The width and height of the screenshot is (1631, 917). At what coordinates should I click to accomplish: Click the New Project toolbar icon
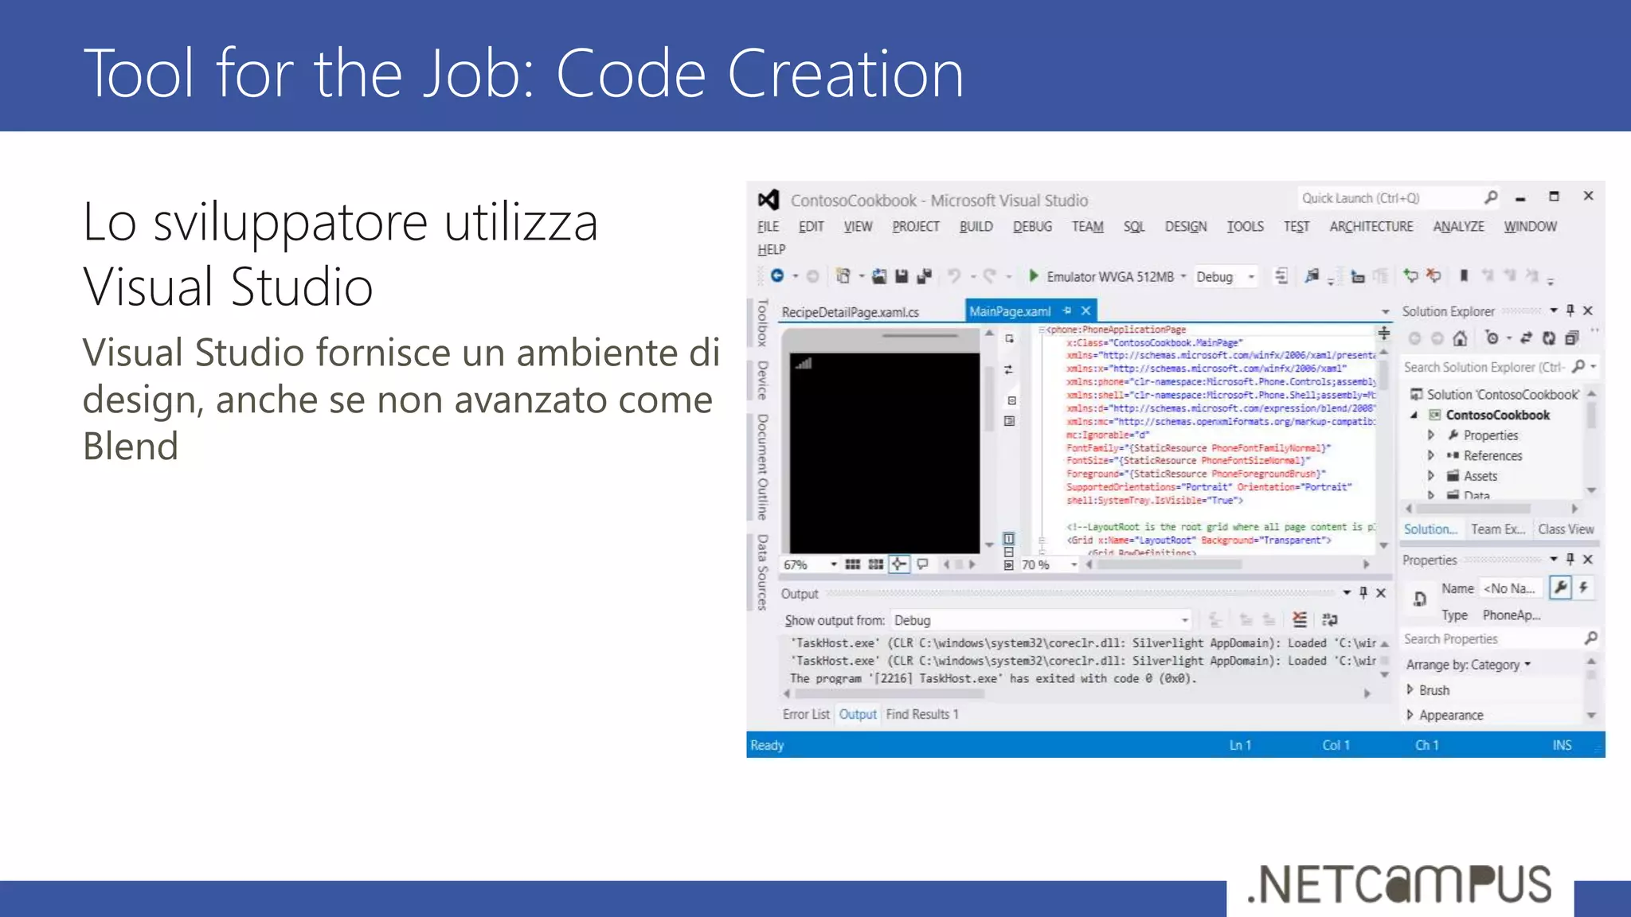click(843, 276)
